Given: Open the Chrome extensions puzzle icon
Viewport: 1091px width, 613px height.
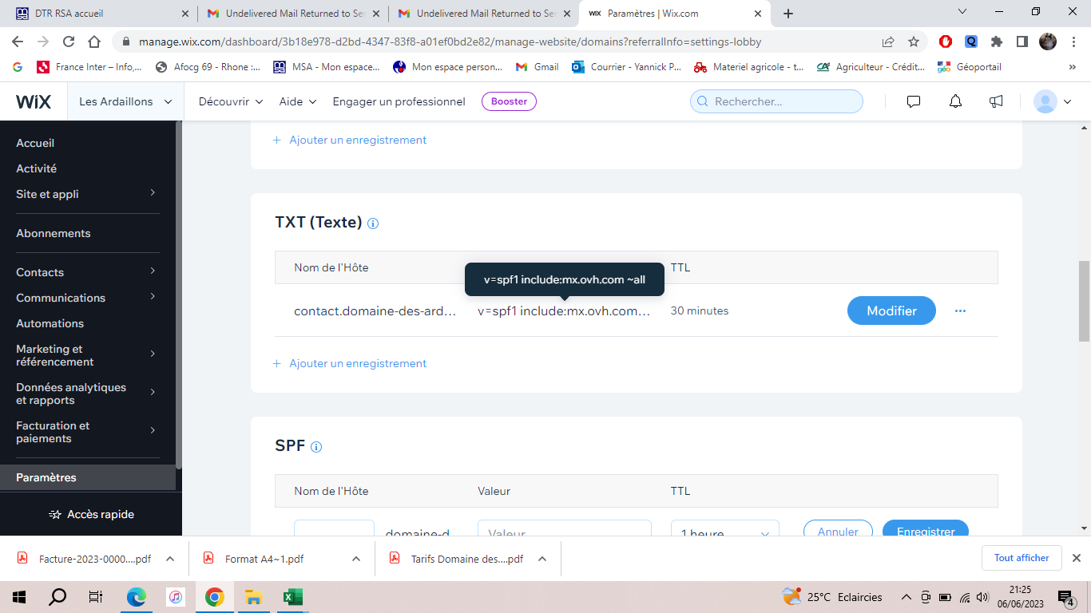Looking at the screenshot, I should click(x=997, y=42).
